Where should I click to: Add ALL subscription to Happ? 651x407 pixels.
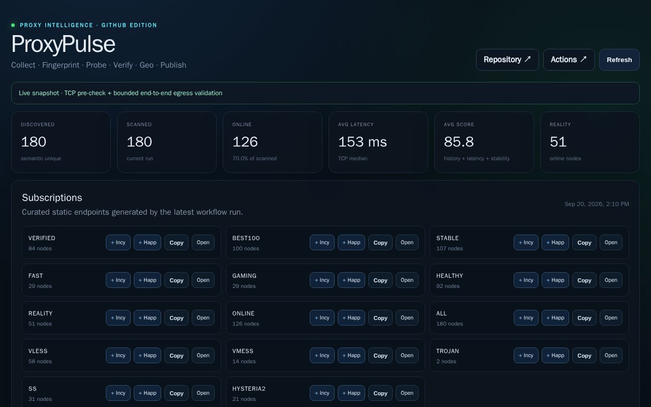pyautogui.click(x=555, y=318)
